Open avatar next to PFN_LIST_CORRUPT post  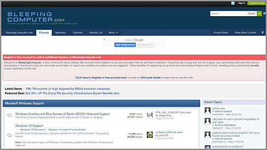pyautogui.click(x=150, y=115)
